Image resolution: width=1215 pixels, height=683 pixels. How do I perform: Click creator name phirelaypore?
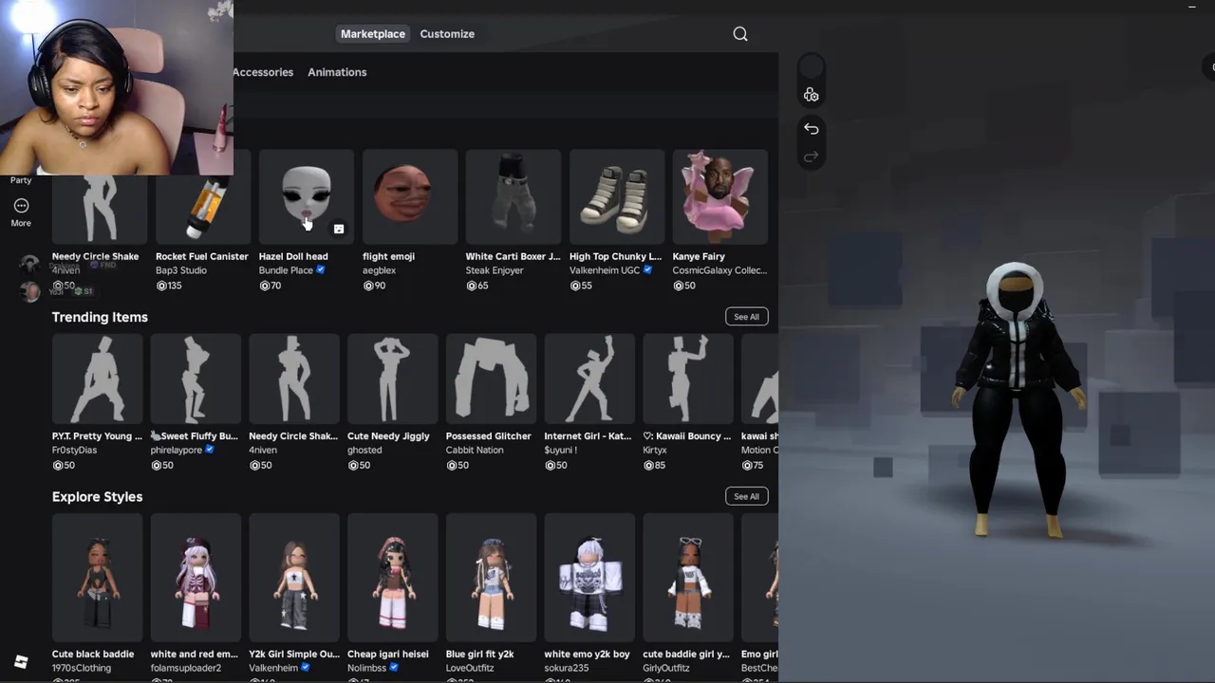tap(177, 450)
